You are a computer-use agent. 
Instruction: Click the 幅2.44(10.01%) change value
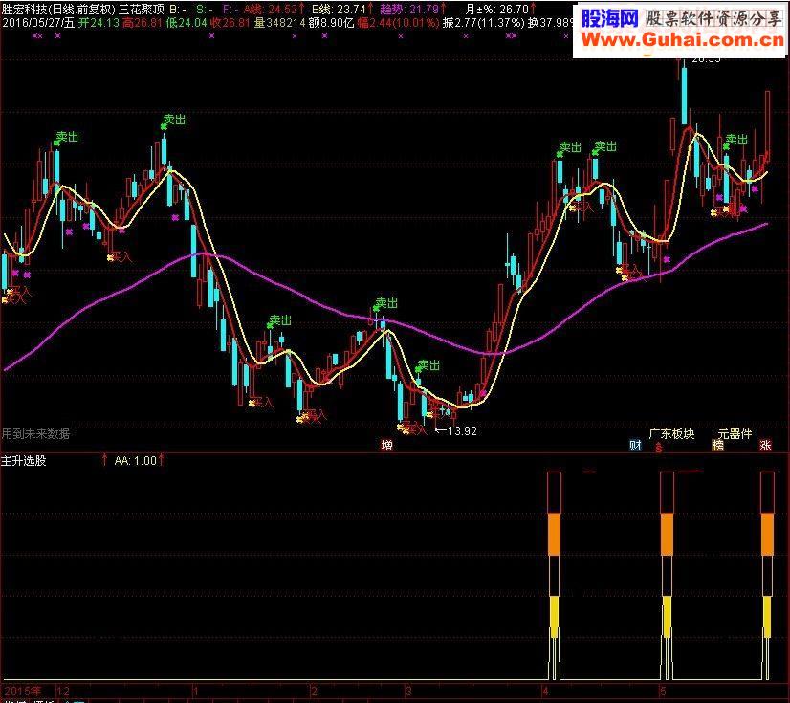pos(398,23)
